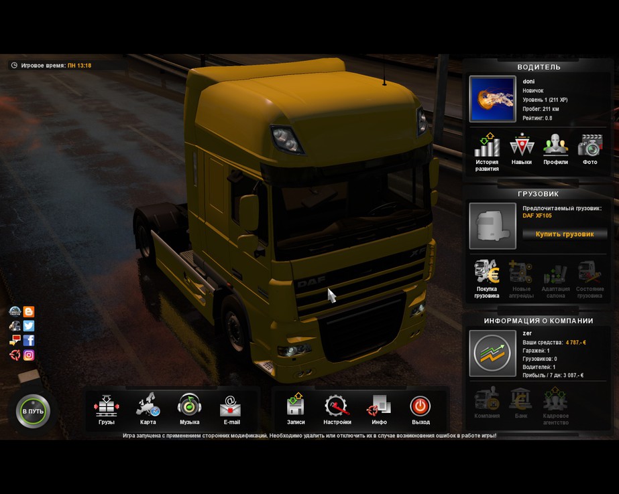Open the Twitter icon

29,326
